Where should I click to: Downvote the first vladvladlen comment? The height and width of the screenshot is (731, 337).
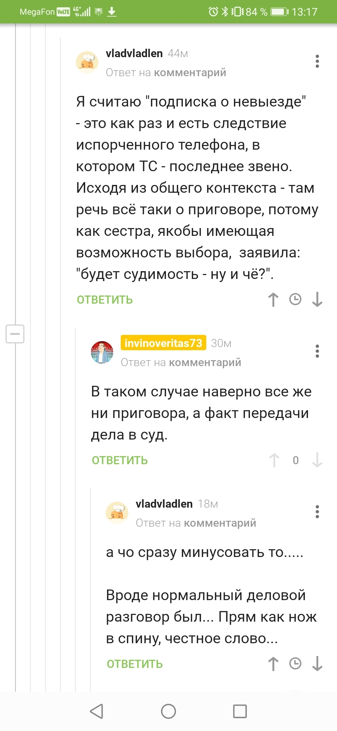point(317,300)
